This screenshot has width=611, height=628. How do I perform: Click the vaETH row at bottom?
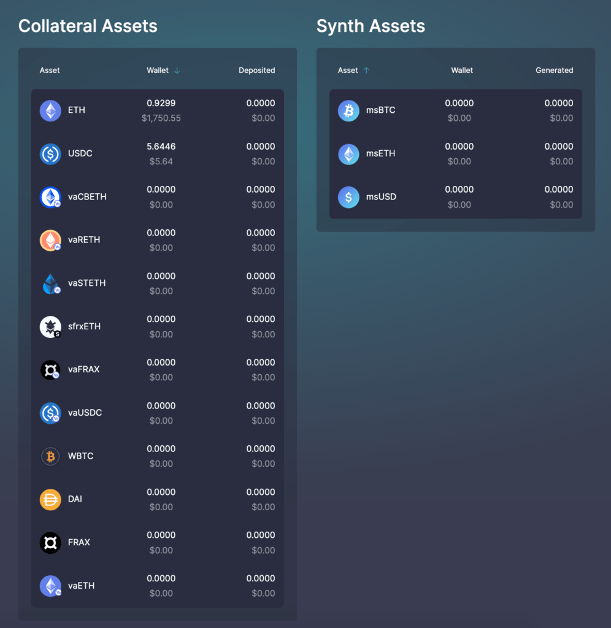click(x=158, y=586)
